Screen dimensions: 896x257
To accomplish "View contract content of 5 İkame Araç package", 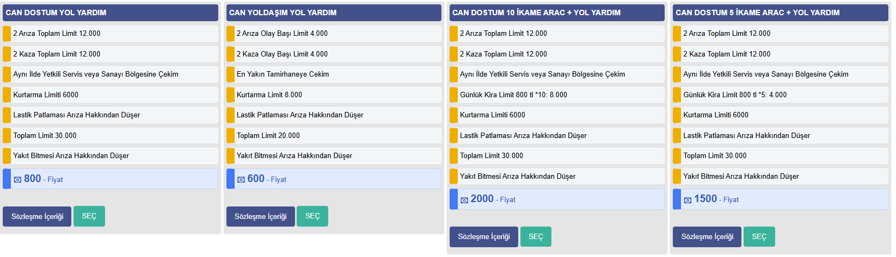I will click(707, 237).
